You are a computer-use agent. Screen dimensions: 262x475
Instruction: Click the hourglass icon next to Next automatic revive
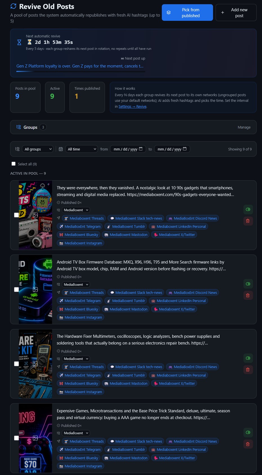19,42
